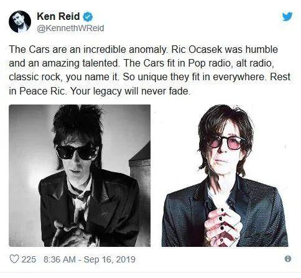Screen dimensions: 301x278
Task: Like the tweet with the heart icon
Action: 14,259
